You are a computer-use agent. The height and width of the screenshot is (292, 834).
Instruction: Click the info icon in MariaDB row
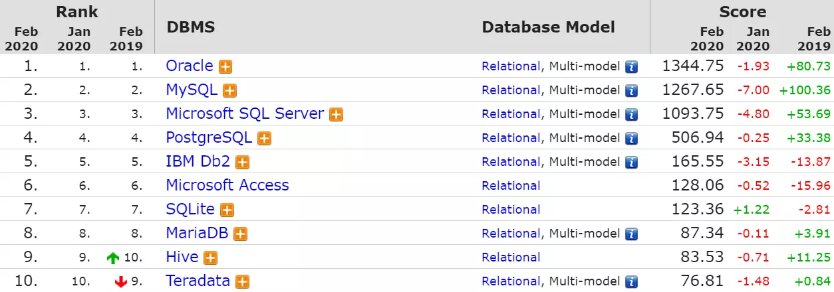click(632, 234)
